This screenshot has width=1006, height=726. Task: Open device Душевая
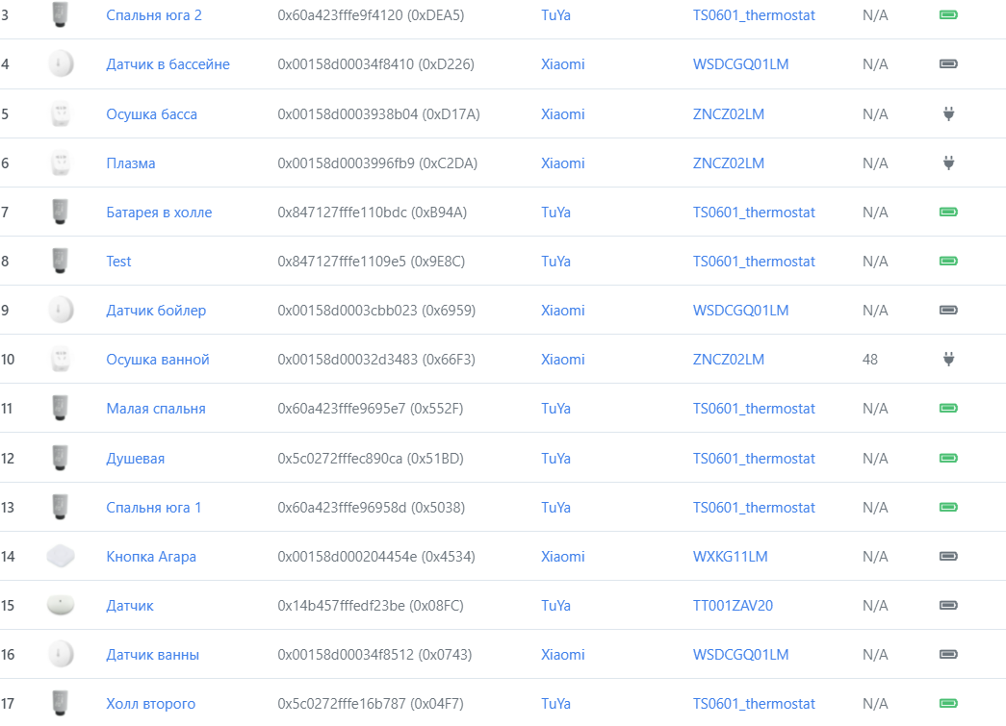pos(136,459)
